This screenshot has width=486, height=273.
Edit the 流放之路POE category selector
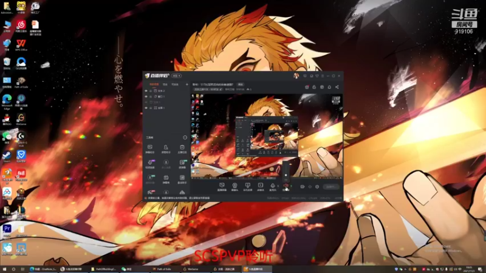(x=208, y=89)
